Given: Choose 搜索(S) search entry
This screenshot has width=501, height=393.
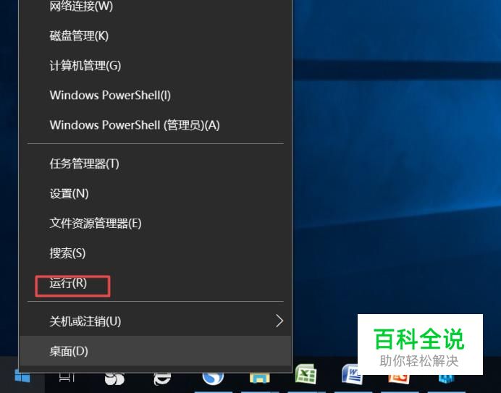Looking at the screenshot, I should [155, 253].
